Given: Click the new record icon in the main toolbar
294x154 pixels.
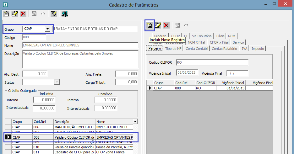Looking at the screenshot, I should pos(6,13).
